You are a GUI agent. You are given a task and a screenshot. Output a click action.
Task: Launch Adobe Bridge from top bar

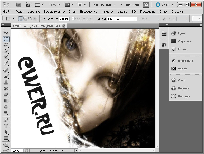point(18,5)
